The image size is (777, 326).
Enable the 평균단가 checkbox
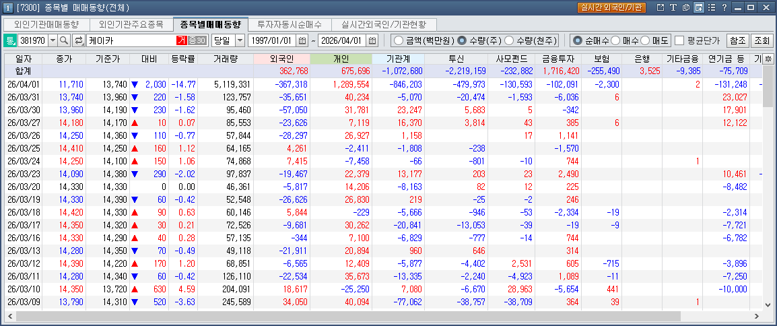point(679,40)
